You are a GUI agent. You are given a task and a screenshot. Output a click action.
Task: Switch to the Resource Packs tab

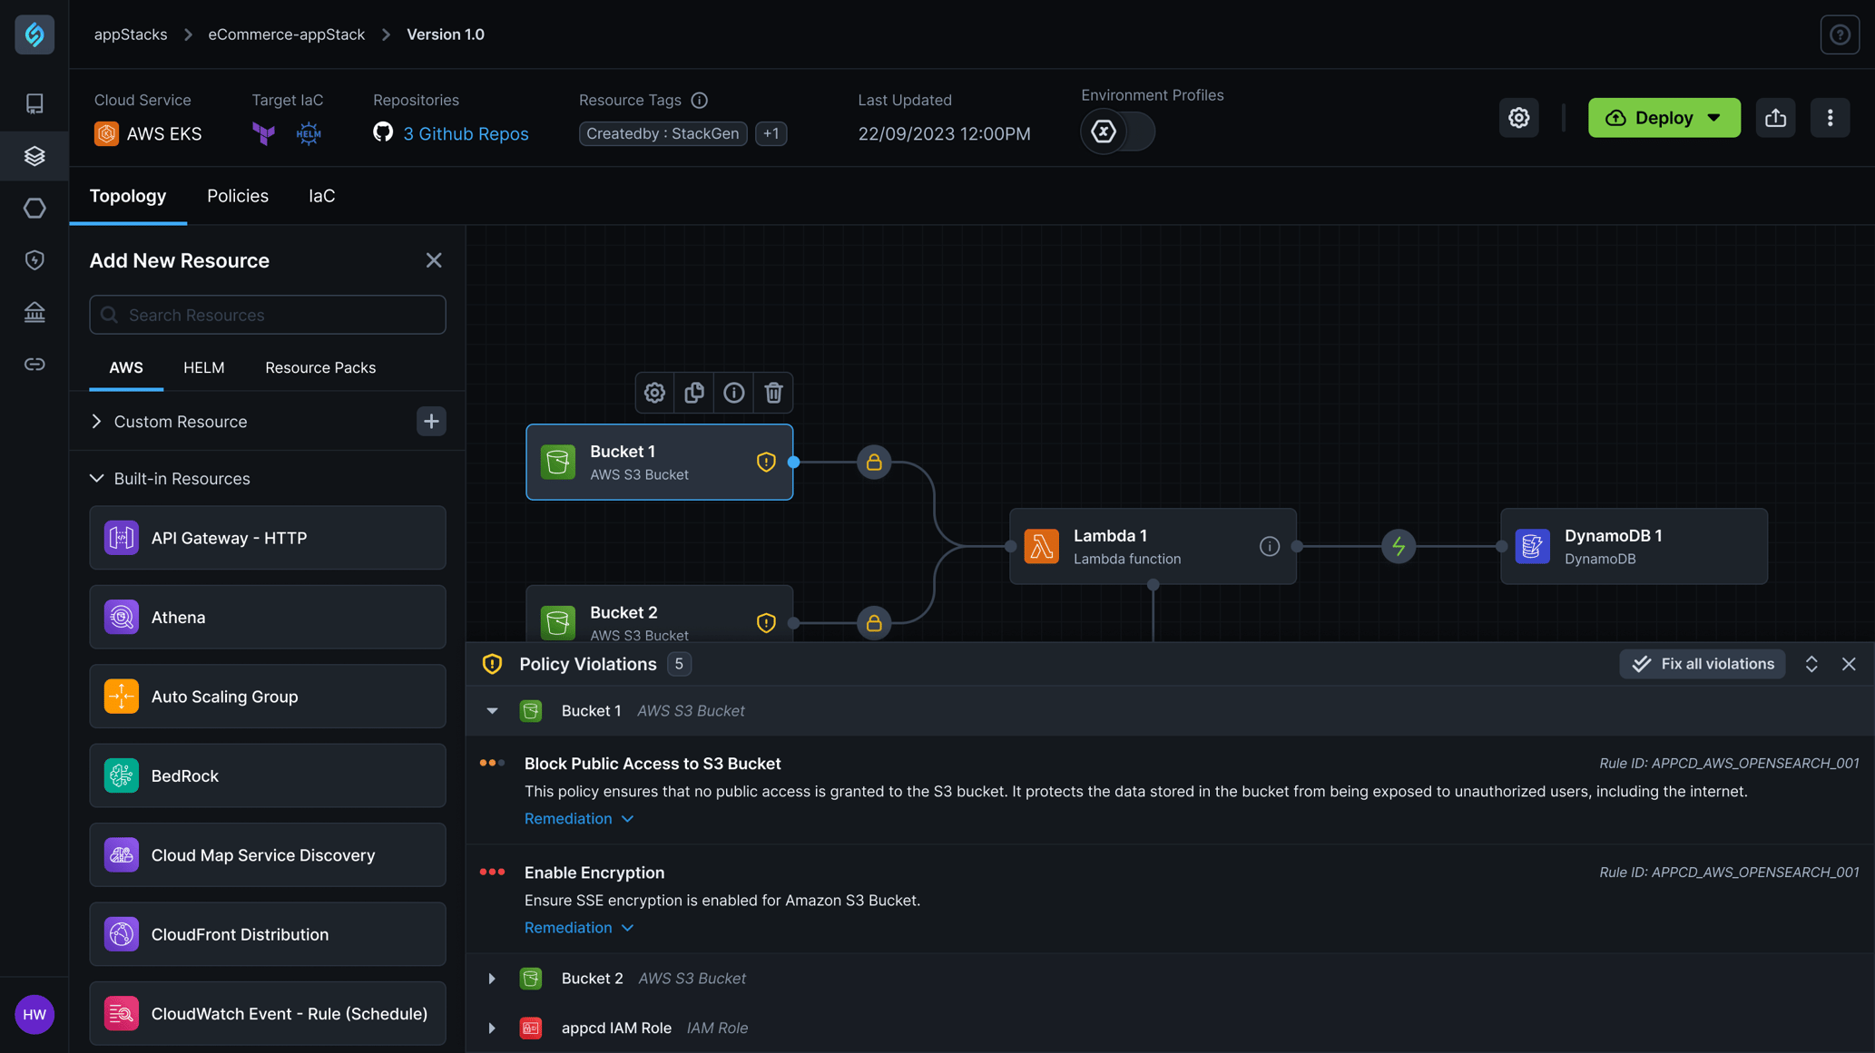[x=319, y=367]
